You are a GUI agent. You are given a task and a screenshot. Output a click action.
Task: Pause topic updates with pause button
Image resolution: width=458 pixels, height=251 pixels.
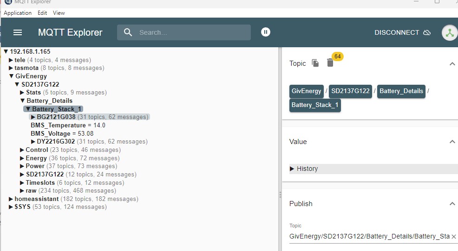point(266,32)
